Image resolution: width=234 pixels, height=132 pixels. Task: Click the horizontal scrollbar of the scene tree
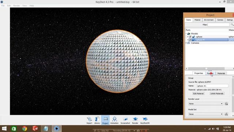tap(206, 69)
